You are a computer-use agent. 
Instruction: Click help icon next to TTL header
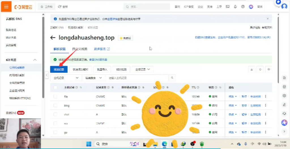coord(198,87)
